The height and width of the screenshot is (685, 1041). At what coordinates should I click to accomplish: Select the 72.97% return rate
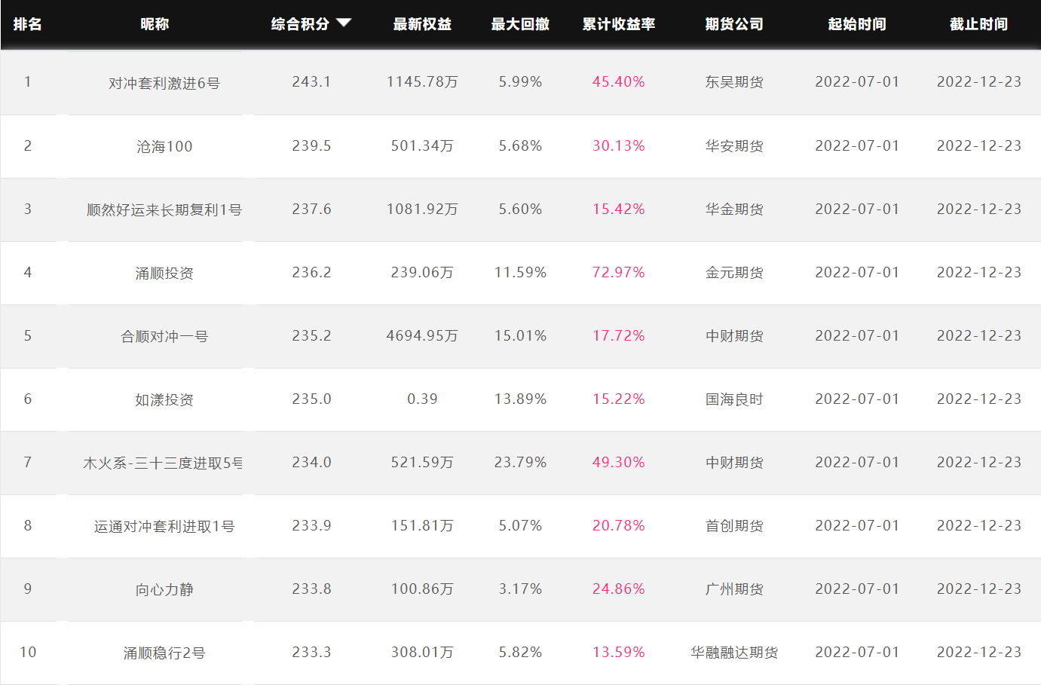(x=619, y=272)
